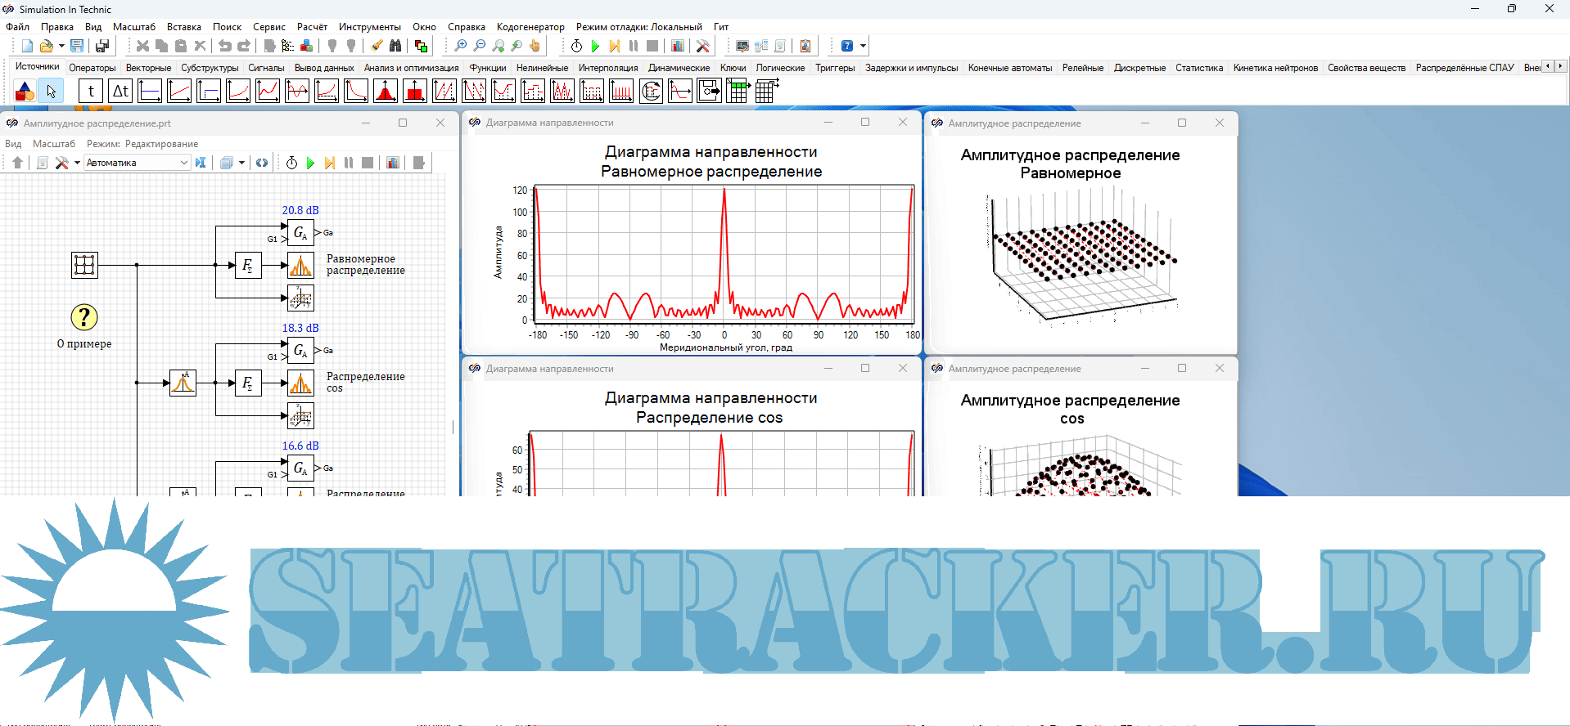Toggle the blue fit-width button beside Автоматика
The height and width of the screenshot is (726, 1570).
click(x=201, y=163)
